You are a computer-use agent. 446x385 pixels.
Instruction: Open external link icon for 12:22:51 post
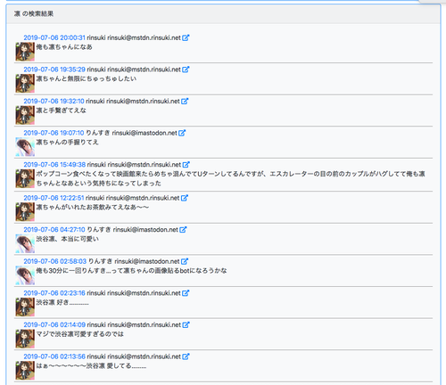click(185, 198)
